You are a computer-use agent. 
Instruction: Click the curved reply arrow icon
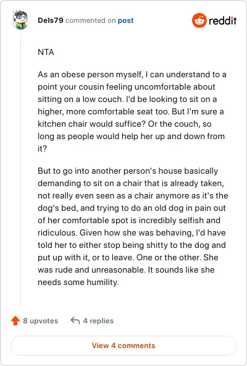point(75,321)
